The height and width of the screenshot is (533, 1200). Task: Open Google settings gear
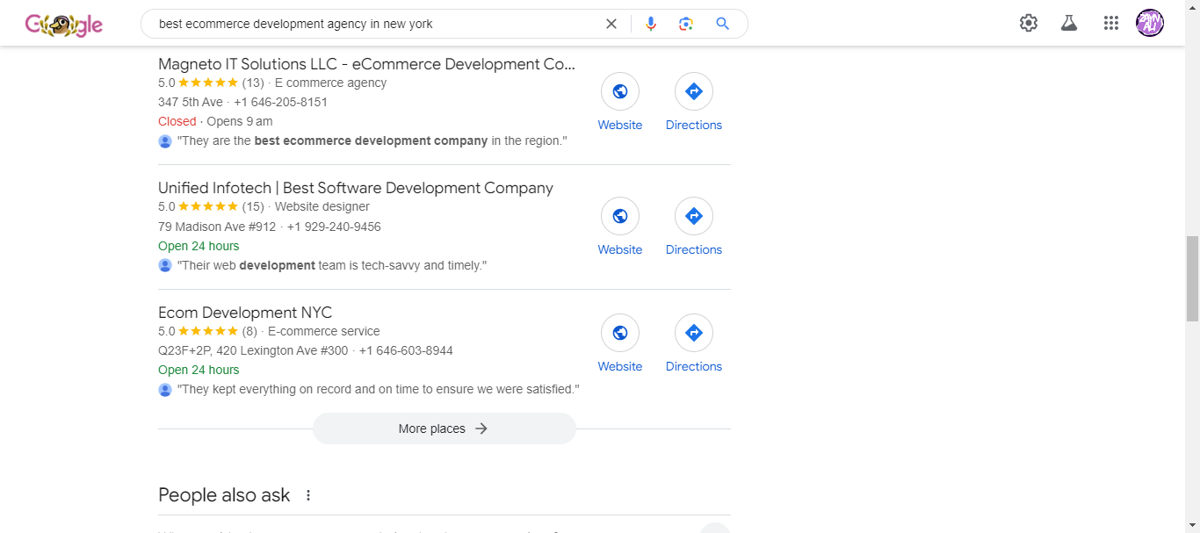[x=1029, y=24]
